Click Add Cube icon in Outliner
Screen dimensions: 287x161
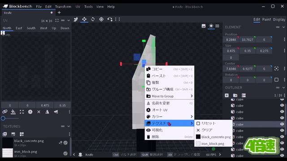[x=226, y=95]
